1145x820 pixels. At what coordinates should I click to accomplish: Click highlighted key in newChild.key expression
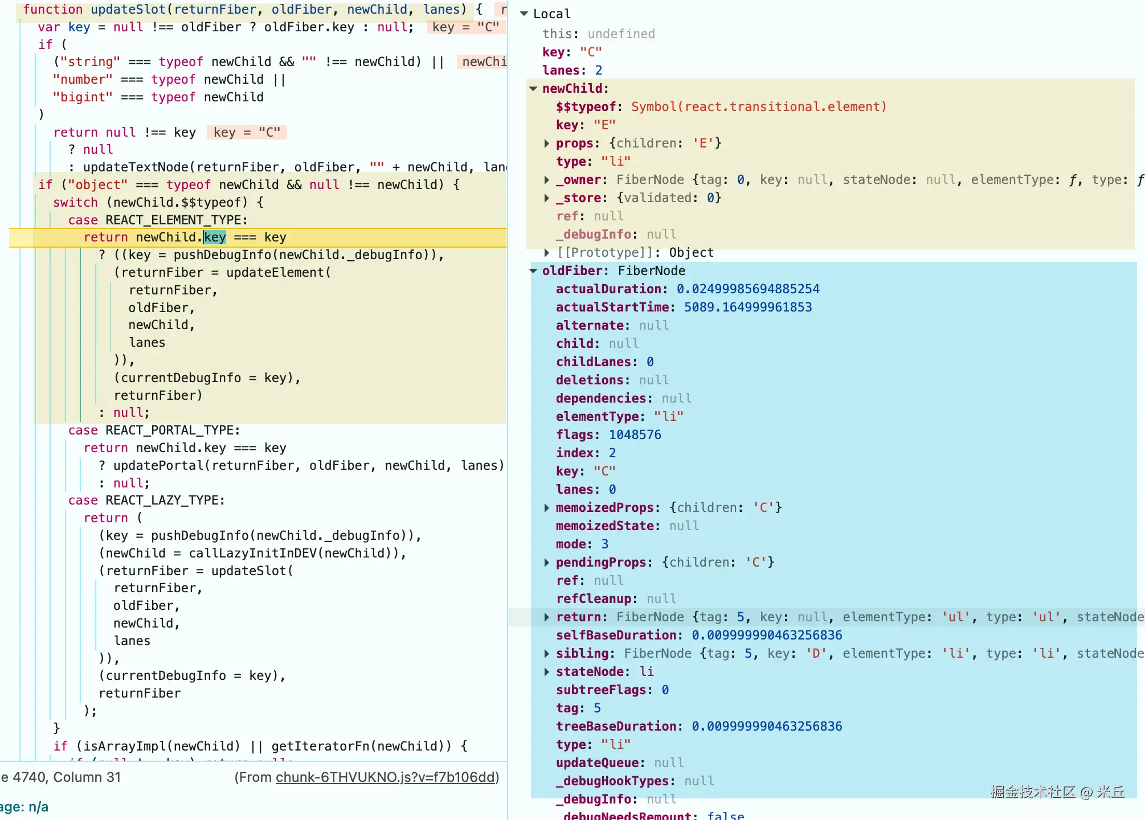click(215, 237)
